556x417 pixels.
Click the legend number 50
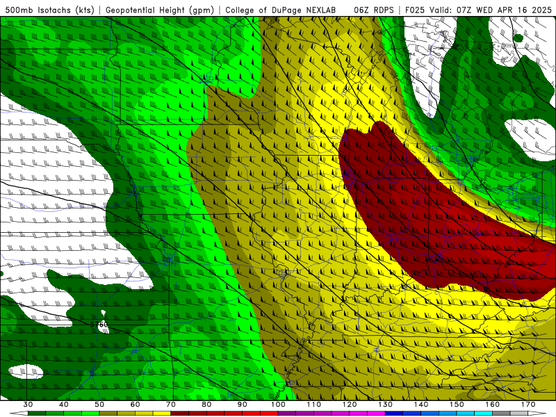[99, 404]
